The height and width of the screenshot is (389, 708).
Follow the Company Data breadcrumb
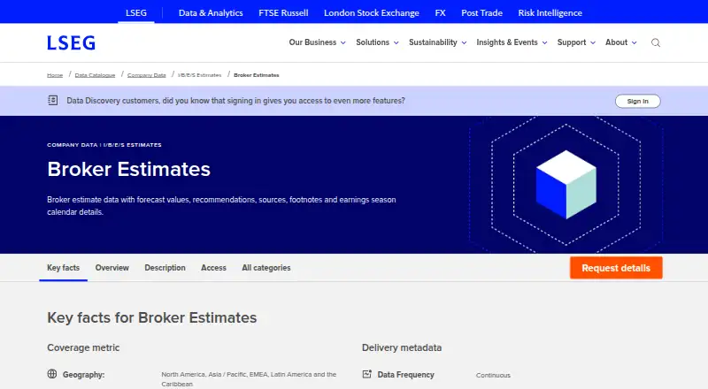(146, 75)
